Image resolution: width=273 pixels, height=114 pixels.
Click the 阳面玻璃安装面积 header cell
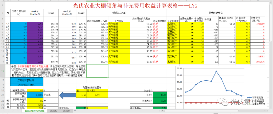pyautogui.click(x=92, y=87)
